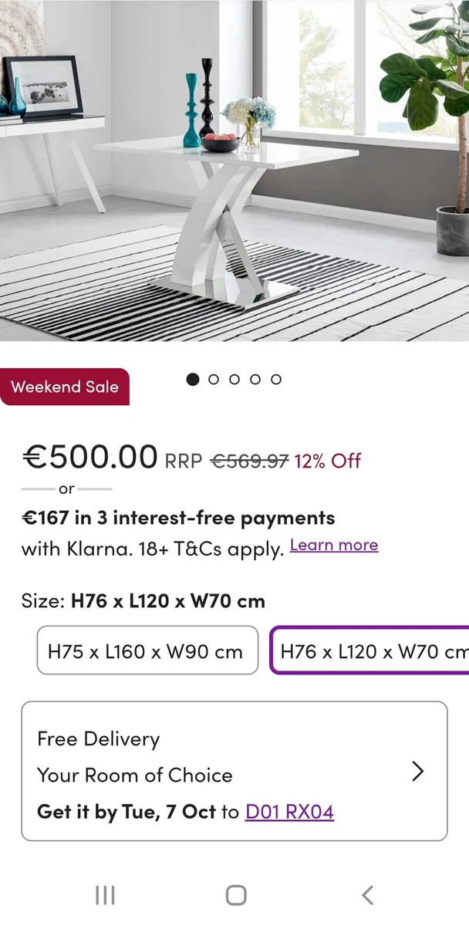
Task: Open Klarna's Learn more link
Action: [x=334, y=546]
